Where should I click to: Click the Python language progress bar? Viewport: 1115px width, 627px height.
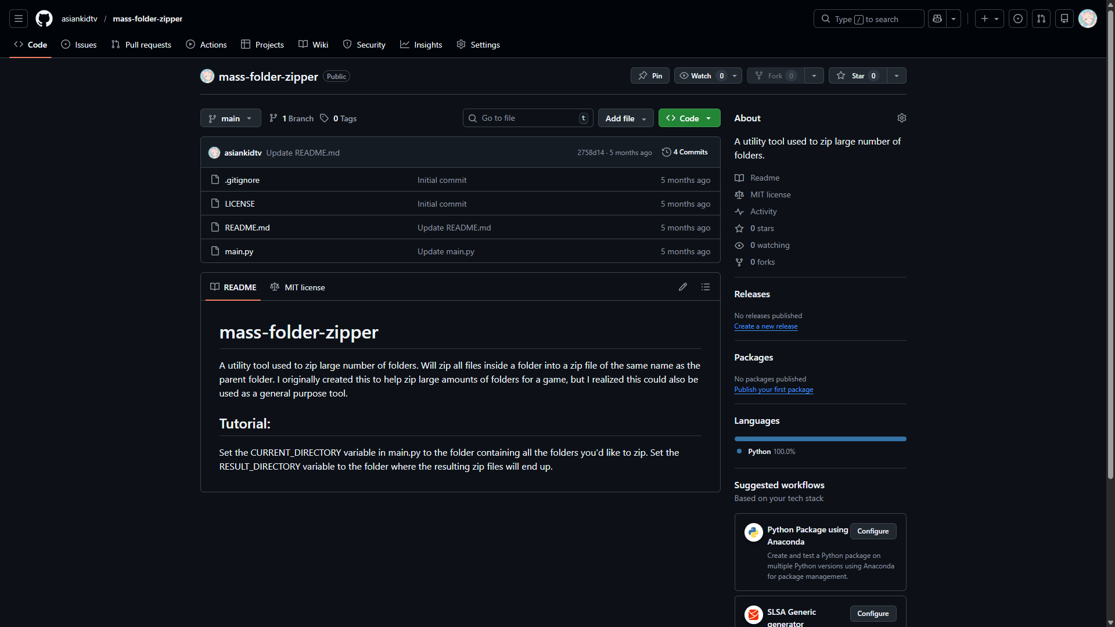(820, 439)
